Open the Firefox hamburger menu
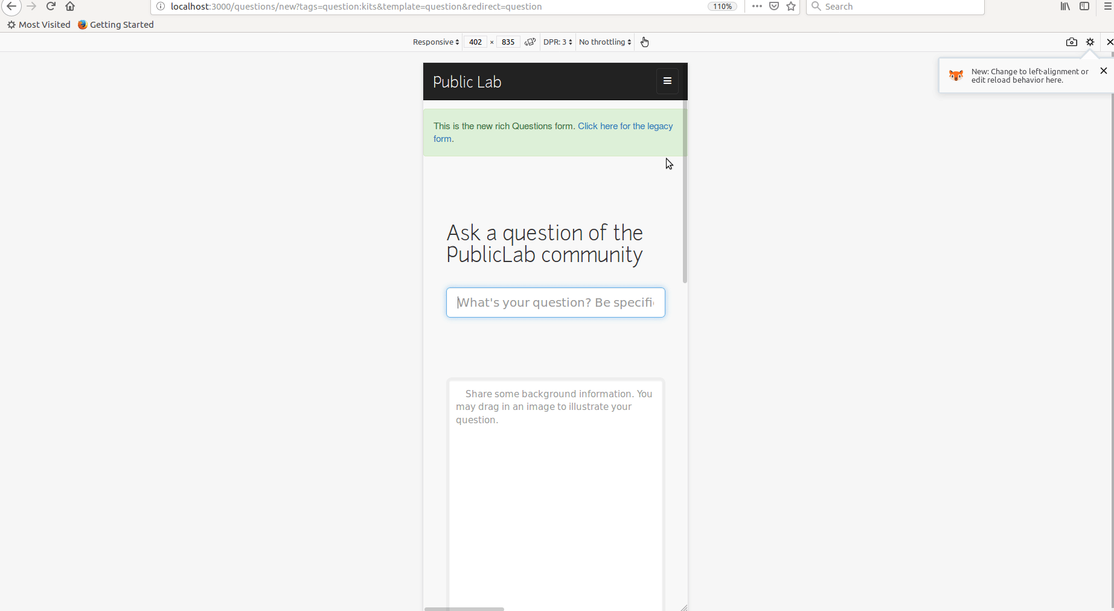Viewport: 1114px width, 611px height. pyautogui.click(x=1107, y=7)
